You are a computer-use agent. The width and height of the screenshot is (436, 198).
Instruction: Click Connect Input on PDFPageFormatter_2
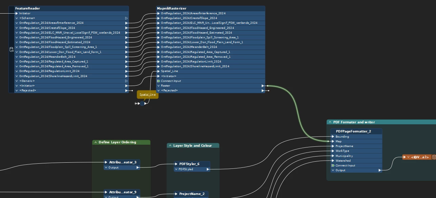coord(345,165)
